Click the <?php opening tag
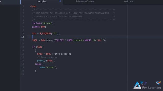163x91 pixels. tap(33, 6)
